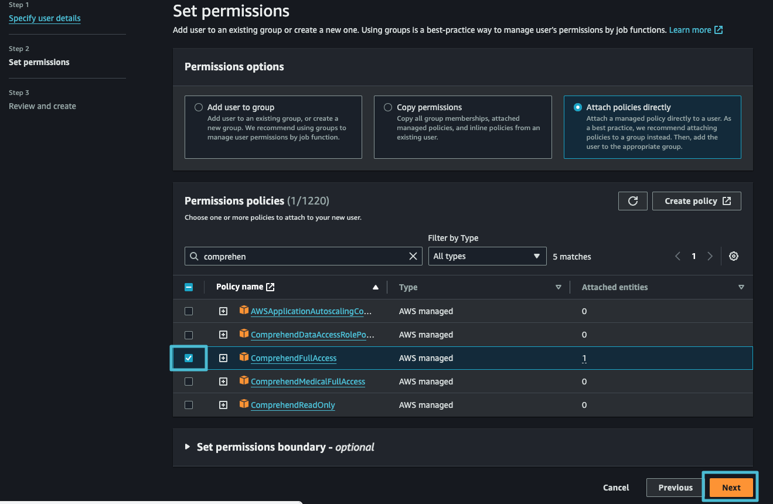The width and height of the screenshot is (773, 504).
Task: Expand ComprehendReadOnly row plus icon
Action: [223, 405]
